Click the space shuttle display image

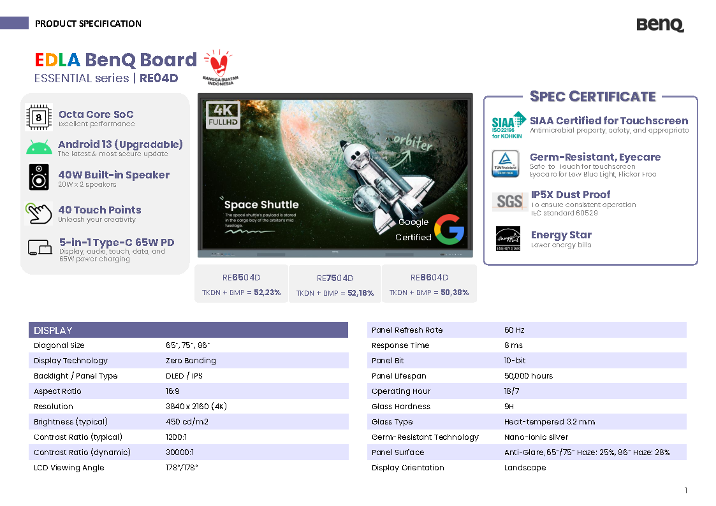335,175
